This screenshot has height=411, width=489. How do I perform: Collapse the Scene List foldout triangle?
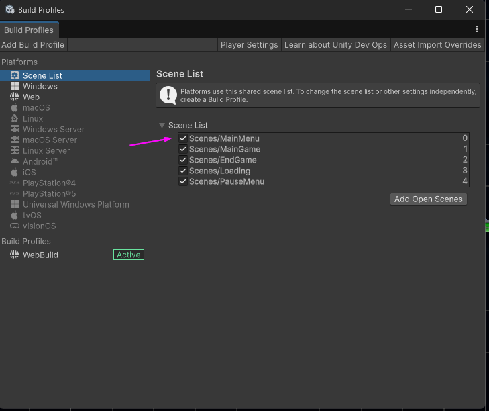162,125
